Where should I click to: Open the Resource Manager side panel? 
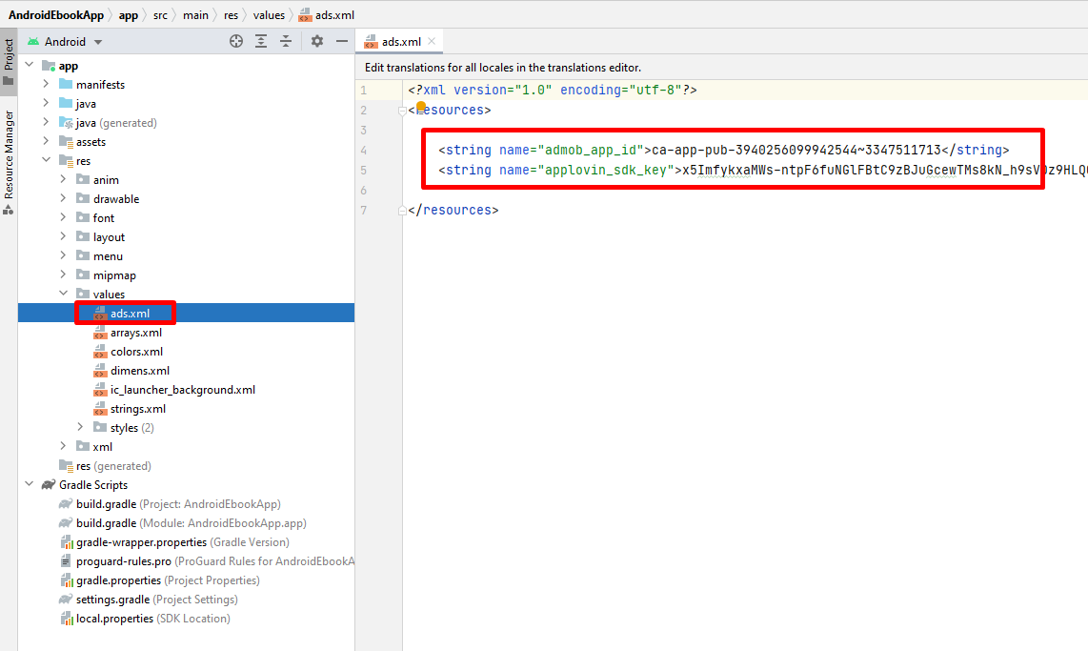pyautogui.click(x=9, y=157)
